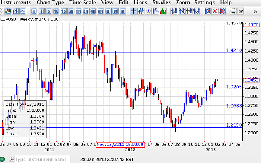Click the 1.2150 horizontal line label
This screenshot has height=163, width=261.
234,125
